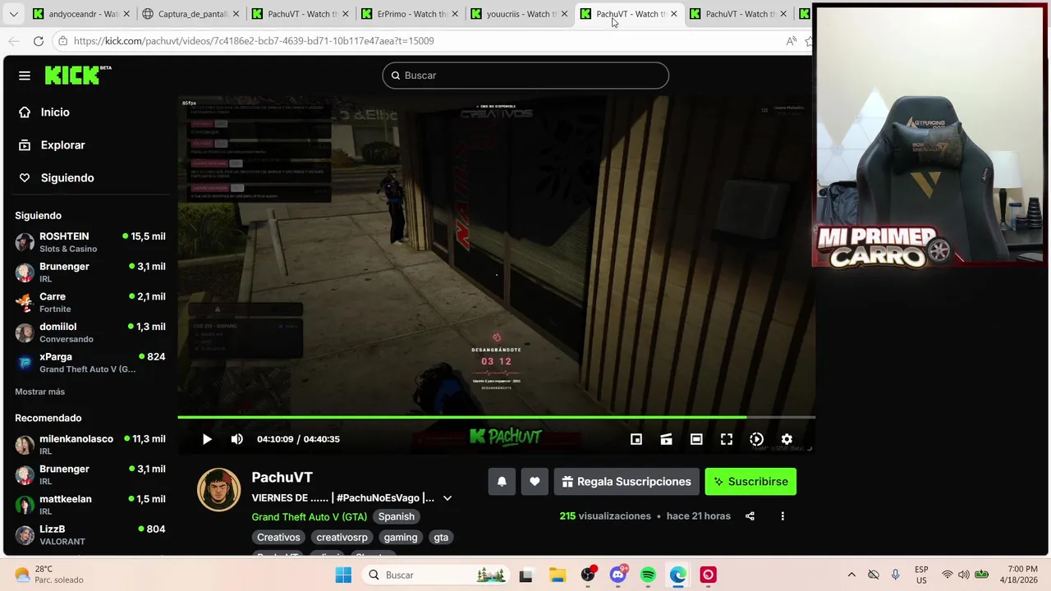Open the browser tab list dropdown
Screen dimensions: 1051x591
13,14
